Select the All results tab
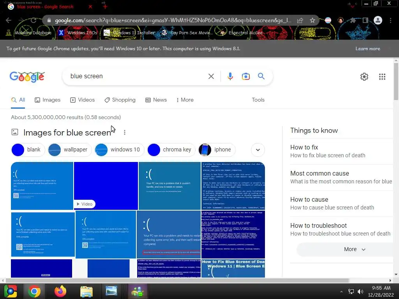 coord(18,100)
